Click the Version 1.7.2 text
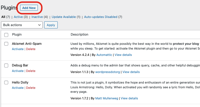 [79, 98]
